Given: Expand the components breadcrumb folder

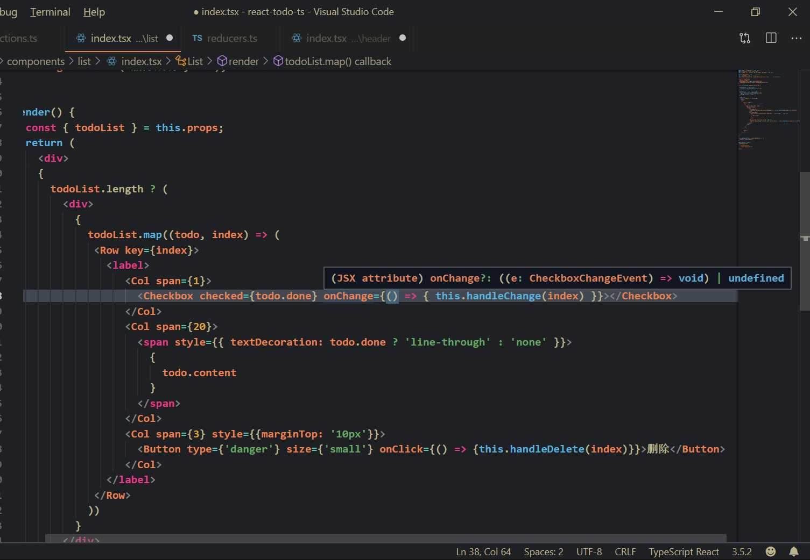Looking at the screenshot, I should (36, 61).
